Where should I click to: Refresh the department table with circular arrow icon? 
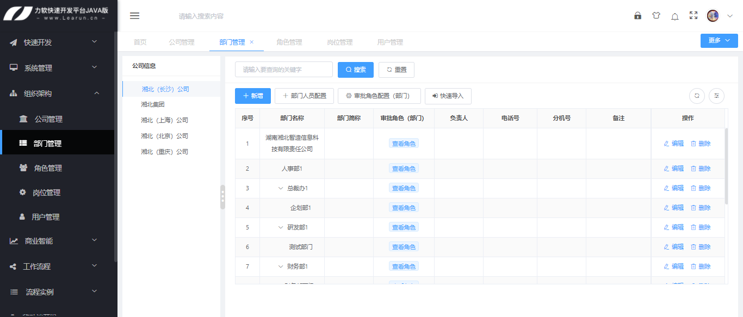click(696, 96)
